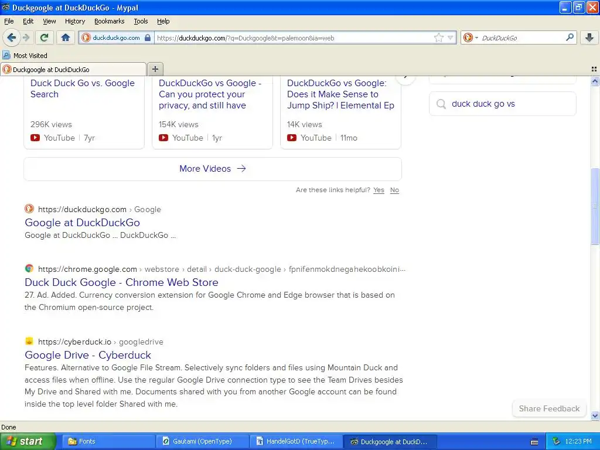Click the https://chrome.google.com result URL

[x=87, y=269]
